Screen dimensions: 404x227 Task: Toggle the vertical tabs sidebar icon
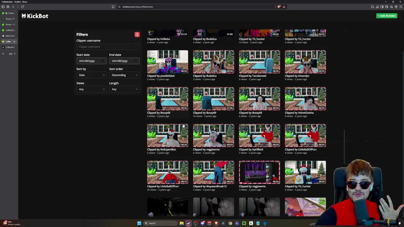click(3, 7)
